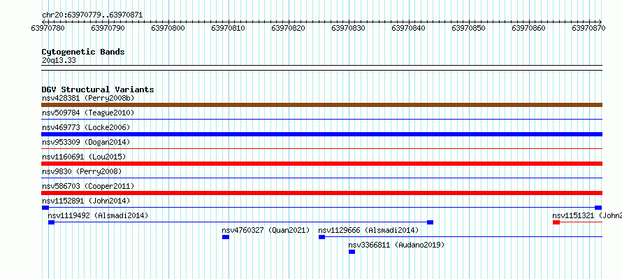This screenshot has height=279, width=622.
Task: Click the blue start block of nsv1129666
Action: coord(321,237)
